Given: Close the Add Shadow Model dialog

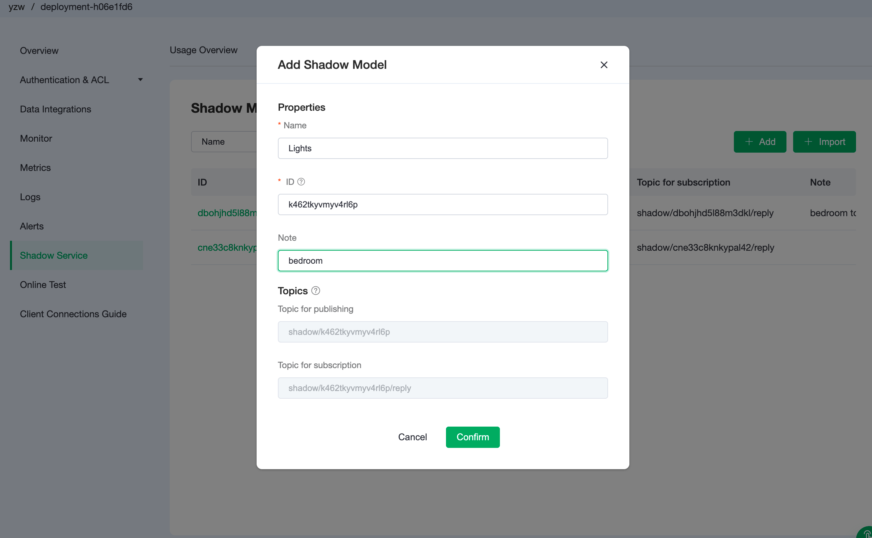Looking at the screenshot, I should click(x=603, y=65).
